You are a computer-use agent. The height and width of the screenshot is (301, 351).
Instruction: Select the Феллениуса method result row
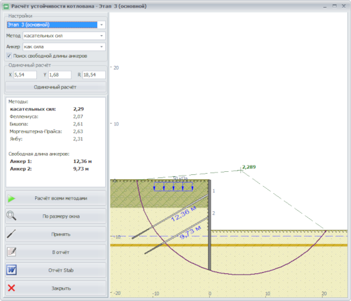click(46, 117)
